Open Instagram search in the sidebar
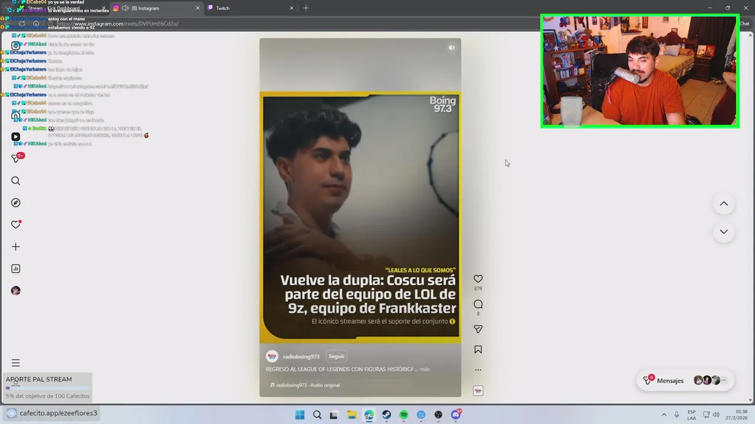Screen dimensions: 755x424 [16, 181]
